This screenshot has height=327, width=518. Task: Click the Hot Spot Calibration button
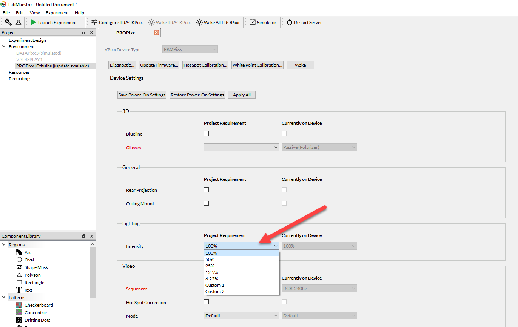pyautogui.click(x=205, y=65)
